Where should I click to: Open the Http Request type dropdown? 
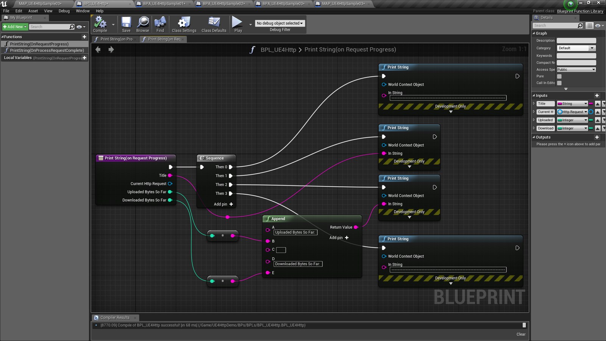[572, 112]
